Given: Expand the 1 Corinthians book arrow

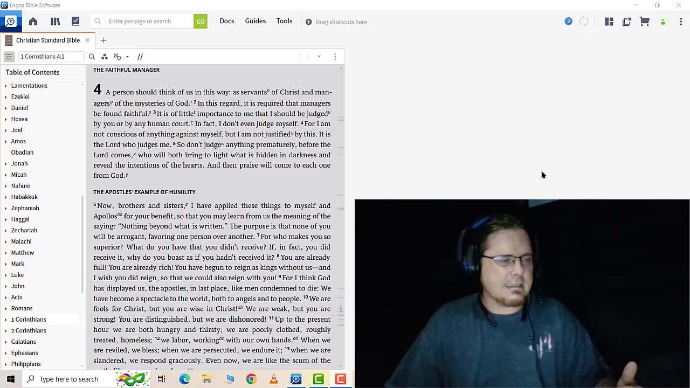Looking at the screenshot, I should (6, 320).
